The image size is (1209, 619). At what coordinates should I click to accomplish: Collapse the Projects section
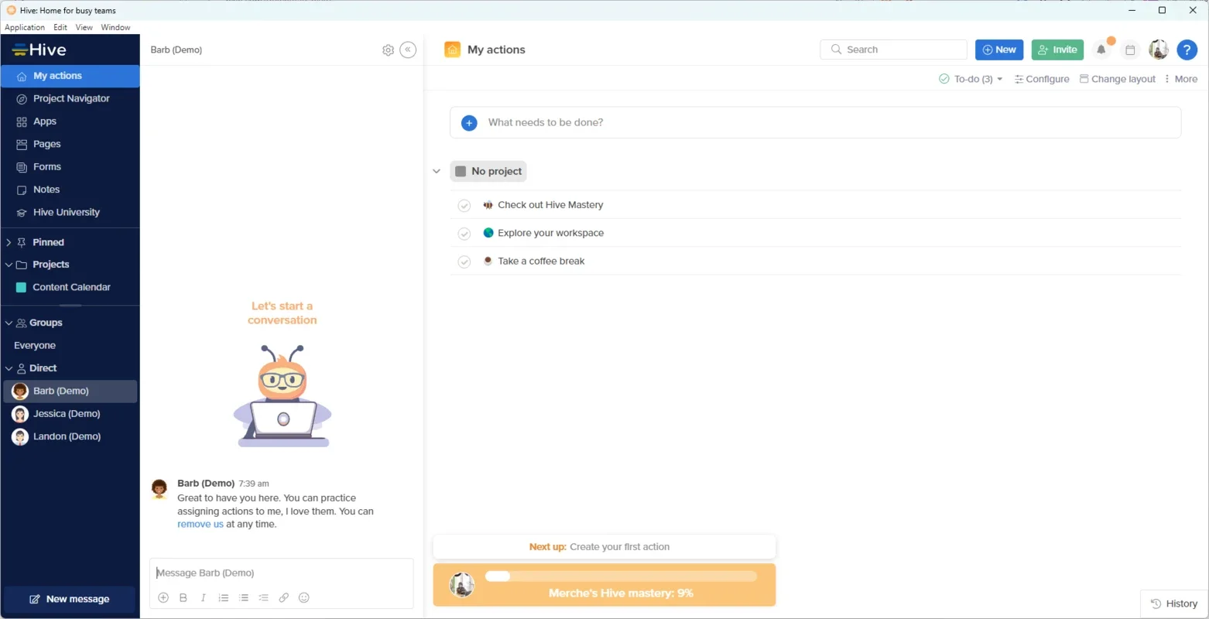pyautogui.click(x=9, y=265)
